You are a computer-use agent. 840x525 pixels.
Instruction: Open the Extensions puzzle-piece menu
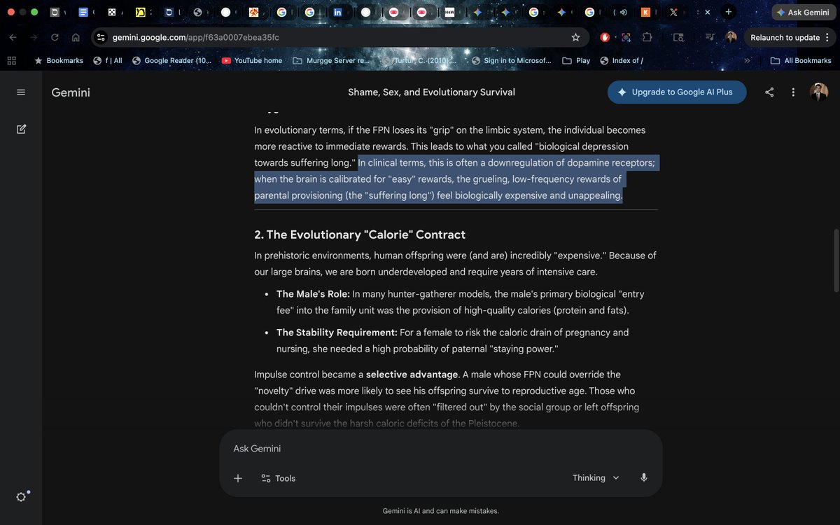(x=647, y=37)
